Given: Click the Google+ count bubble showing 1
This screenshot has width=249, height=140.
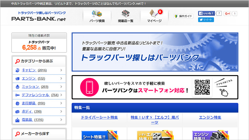Looking at the screenshot, I should pos(235,14).
